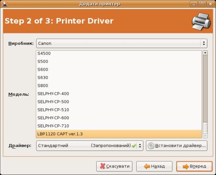Choose SELPHY-CP-600 model

click(x=119, y=118)
